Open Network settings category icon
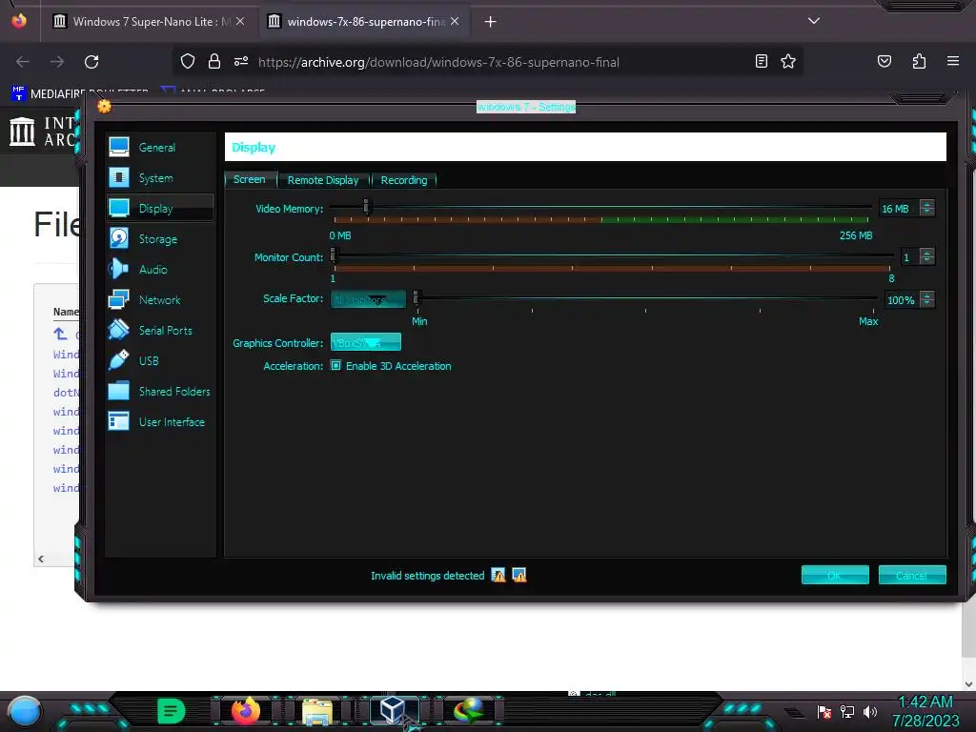The width and height of the screenshot is (976, 732). click(x=119, y=299)
